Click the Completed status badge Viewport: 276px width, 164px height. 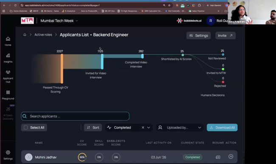point(193,157)
